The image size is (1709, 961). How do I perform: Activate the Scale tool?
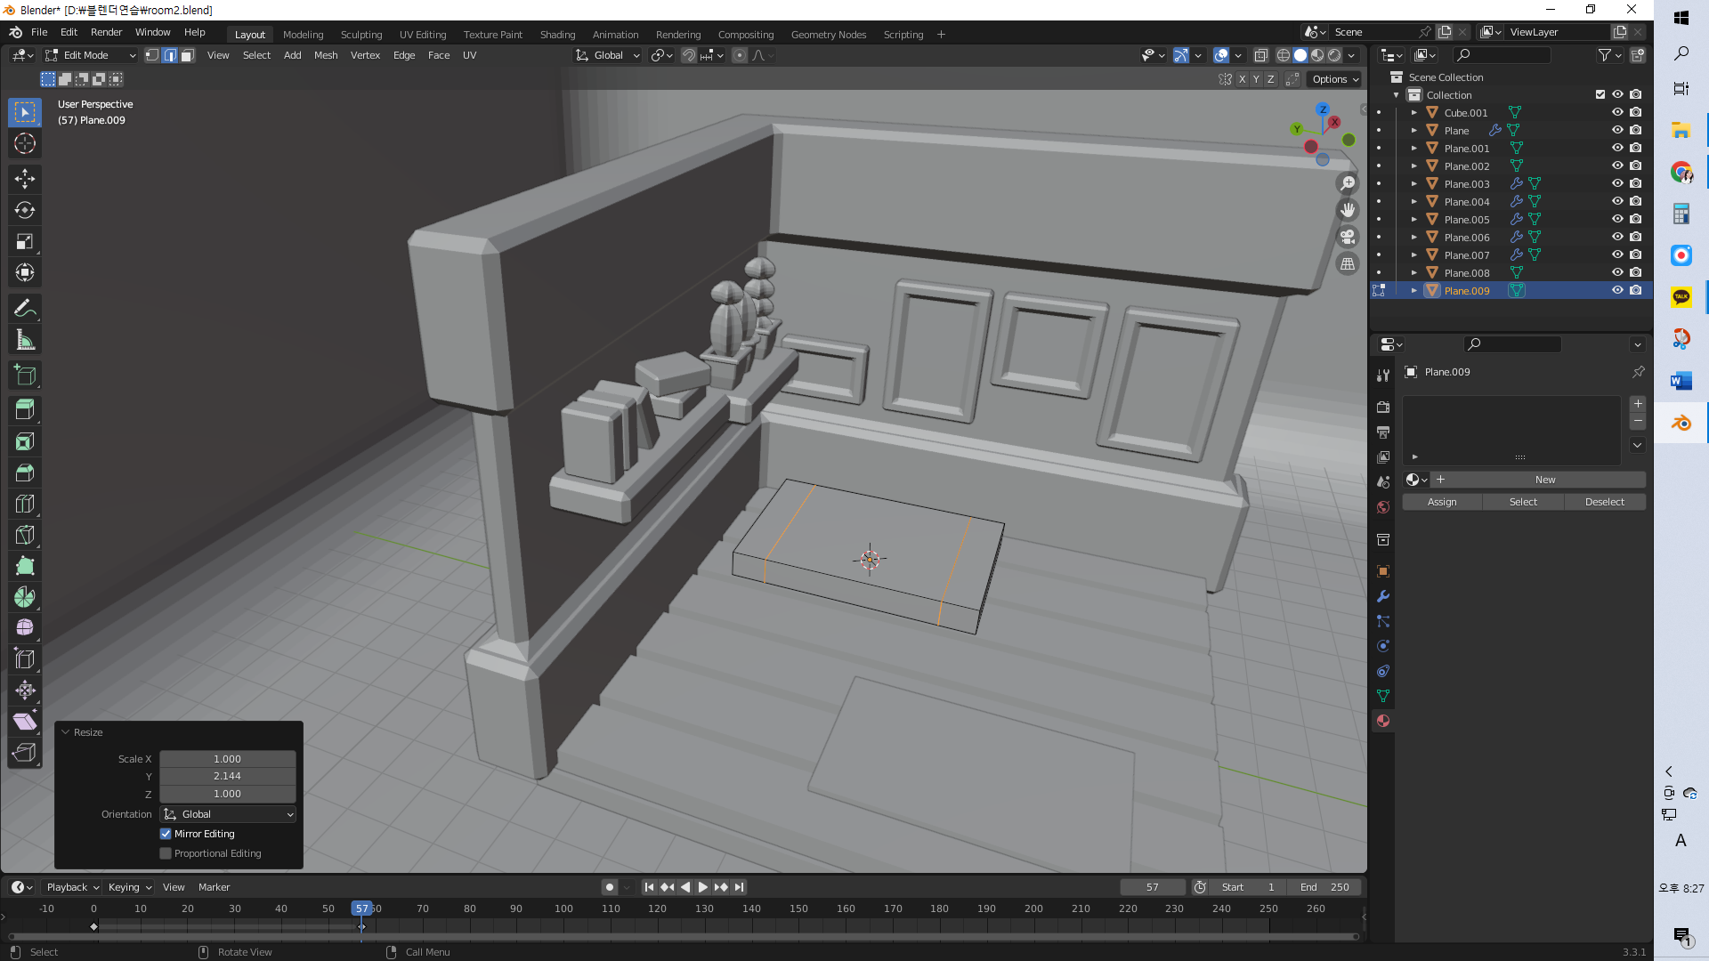25,241
